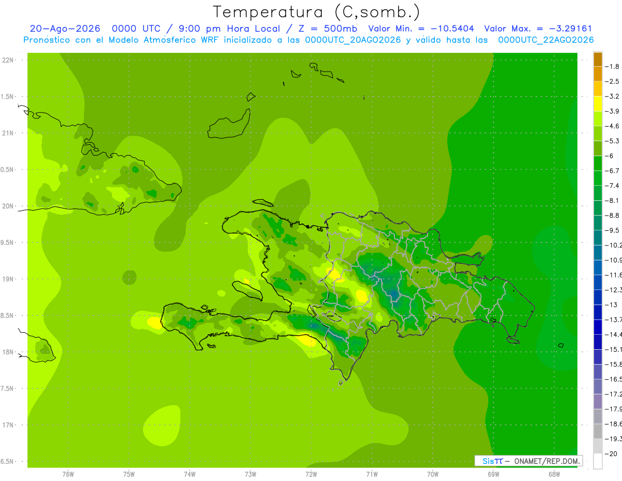Viewport: 622px width, 481px height.
Task: Click the colorbar swatch between -4.6 and -5.3
Action: click(598, 133)
